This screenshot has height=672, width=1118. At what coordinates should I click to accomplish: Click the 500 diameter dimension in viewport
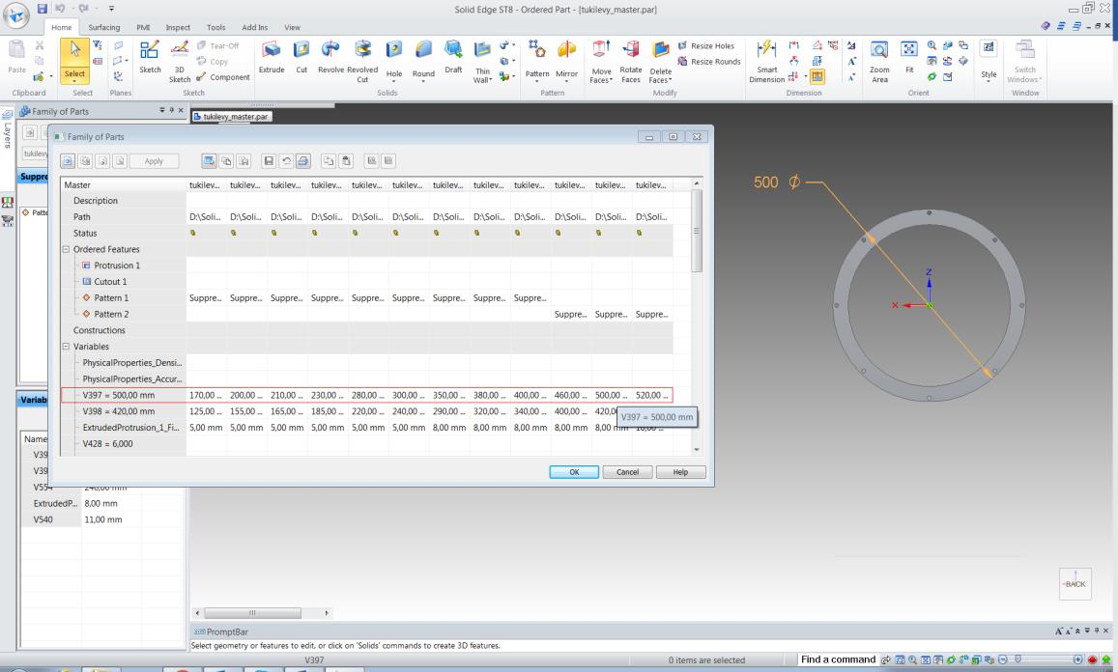coord(777,182)
